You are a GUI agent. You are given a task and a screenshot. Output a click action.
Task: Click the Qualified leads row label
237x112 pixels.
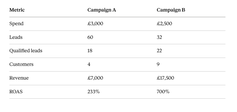[x=26, y=51]
